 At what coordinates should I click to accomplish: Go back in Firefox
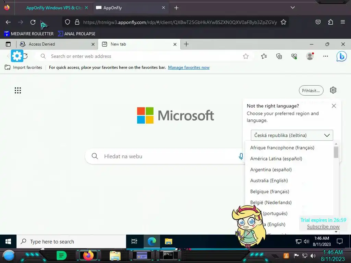tap(8, 22)
